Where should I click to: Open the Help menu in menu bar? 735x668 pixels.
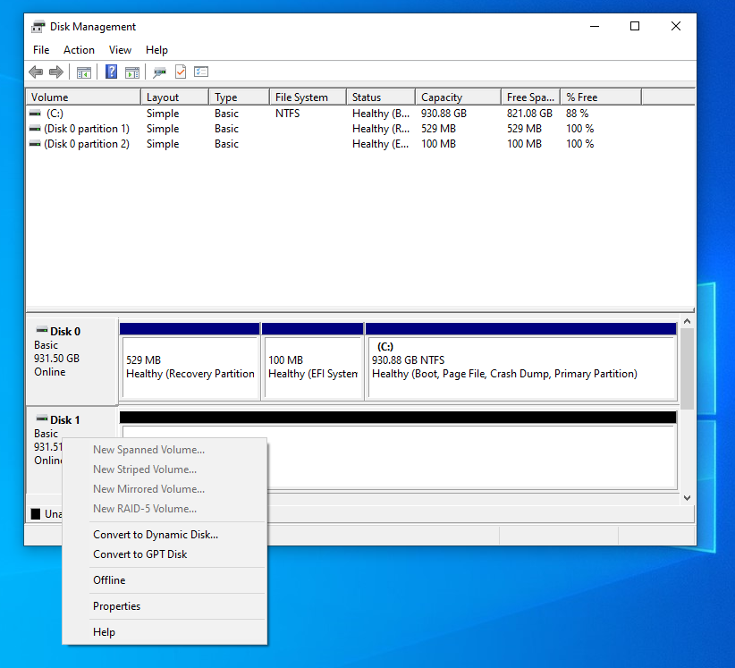click(x=156, y=50)
